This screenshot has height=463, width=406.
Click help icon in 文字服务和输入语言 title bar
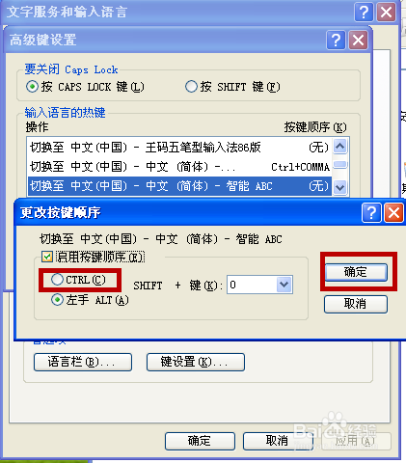pyautogui.click(x=364, y=13)
